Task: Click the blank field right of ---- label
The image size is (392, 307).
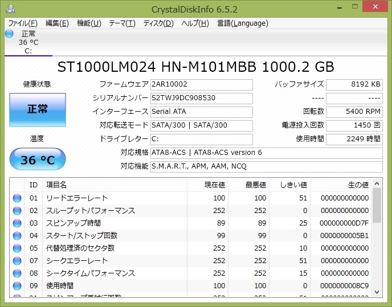Action: pyautogui.click(x=354, y=98)
